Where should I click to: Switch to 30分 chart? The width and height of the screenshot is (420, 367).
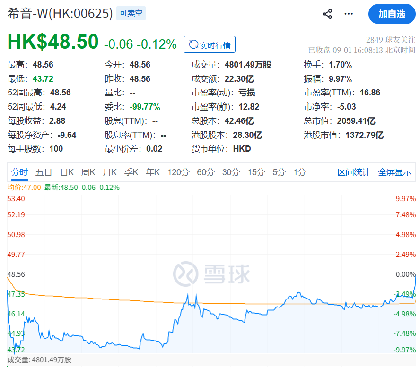[x=231, y=172]
